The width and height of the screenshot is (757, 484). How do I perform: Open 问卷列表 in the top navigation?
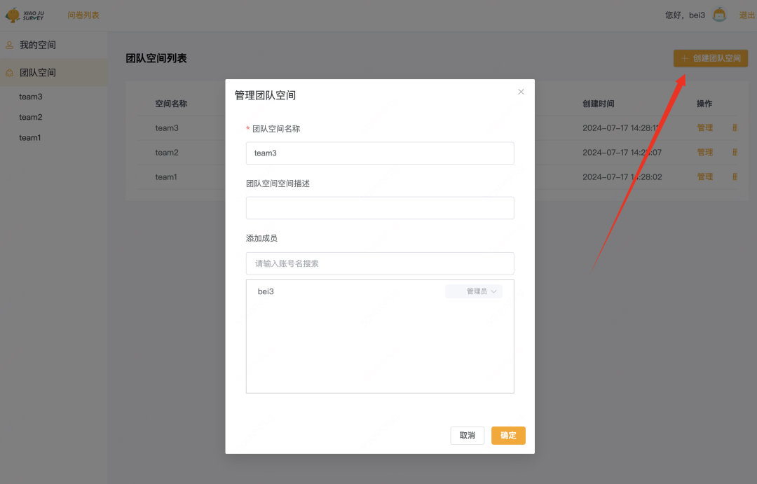(83, 15)
